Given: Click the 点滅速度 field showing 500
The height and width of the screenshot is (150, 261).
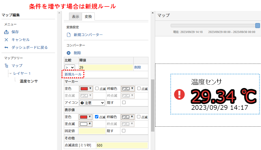Looking at the screenshot, I should (x=122, y=145).
